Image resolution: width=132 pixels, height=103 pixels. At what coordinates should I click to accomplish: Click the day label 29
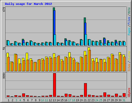coord(116,100)
